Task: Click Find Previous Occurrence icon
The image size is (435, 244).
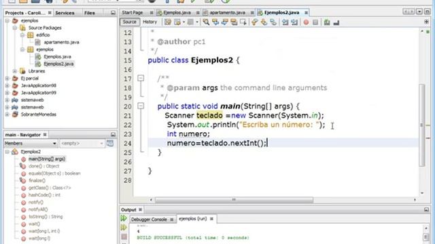Action: pos(215,22)
